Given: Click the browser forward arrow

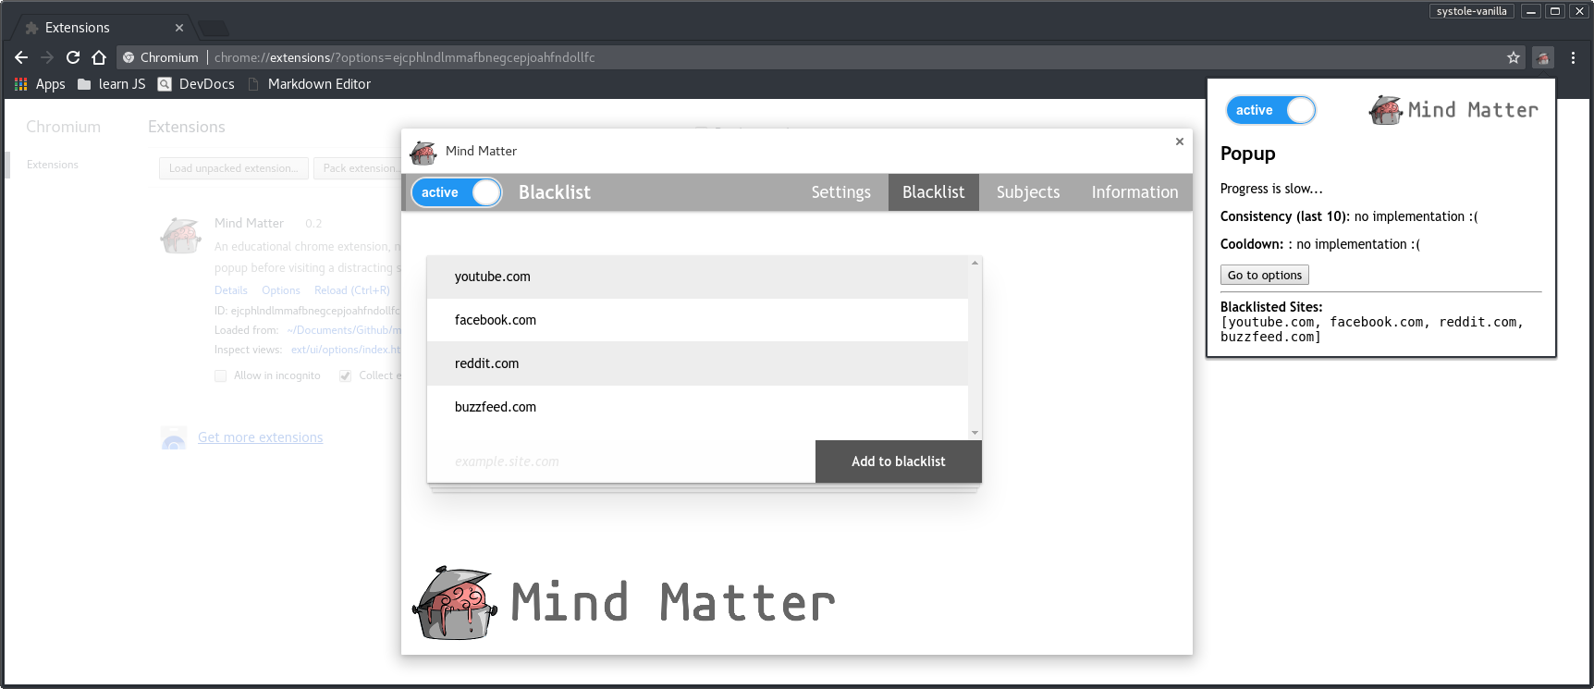Looking at the screenshot, I should tap(47, 57).
